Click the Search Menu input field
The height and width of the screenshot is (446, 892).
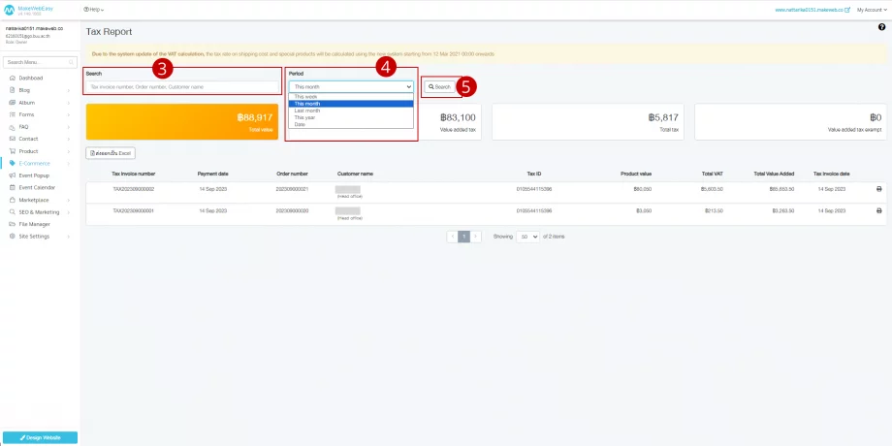[x=40, y=62]
